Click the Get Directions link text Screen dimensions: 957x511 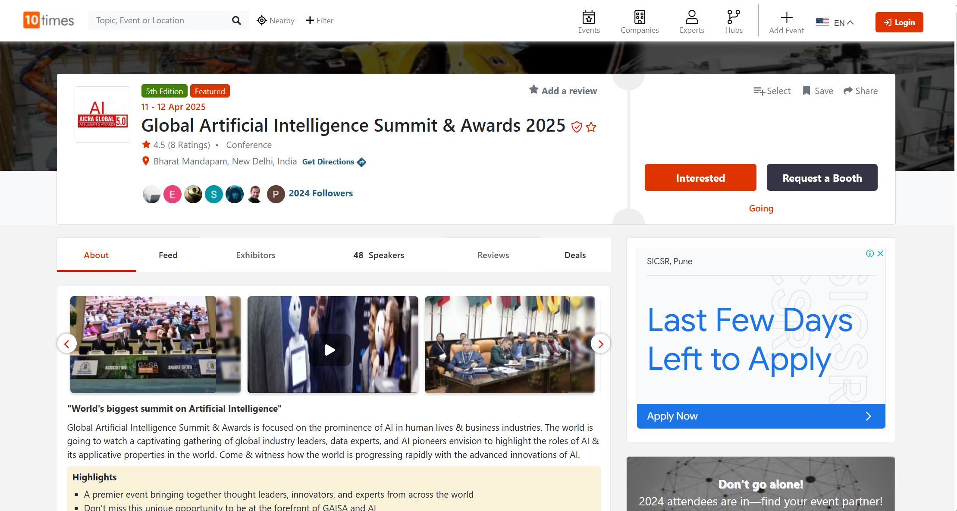(x=328, y=162)
